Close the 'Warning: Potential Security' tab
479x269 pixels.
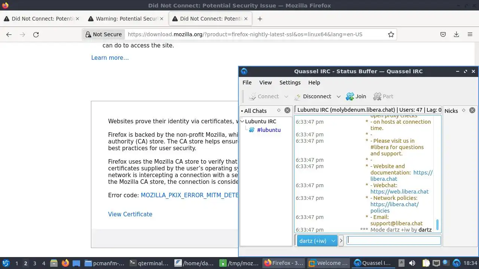tap(162, 19)
